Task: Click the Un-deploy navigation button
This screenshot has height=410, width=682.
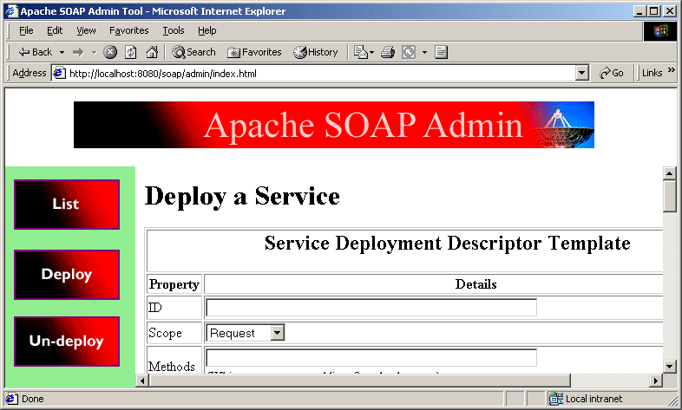Action: pos(67,342)
